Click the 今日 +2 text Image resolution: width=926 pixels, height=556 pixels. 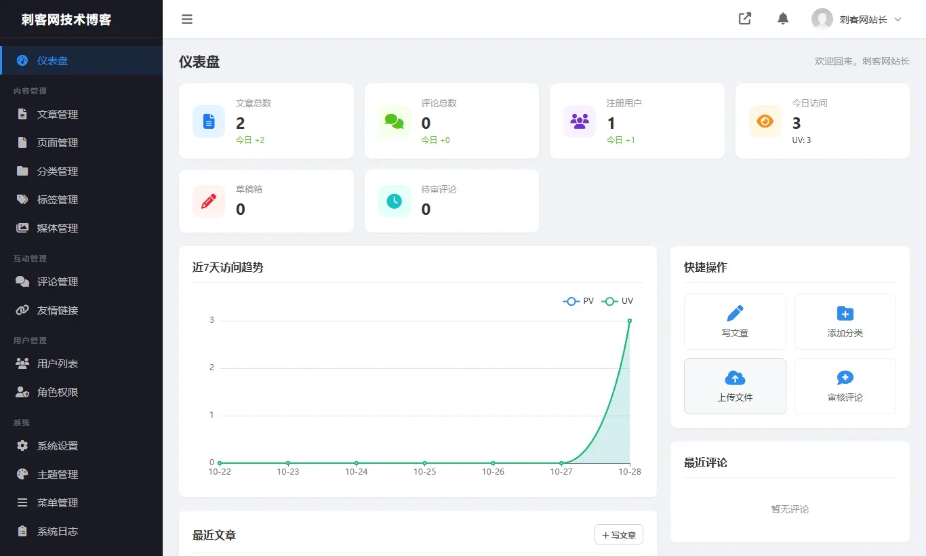[250, 140]
